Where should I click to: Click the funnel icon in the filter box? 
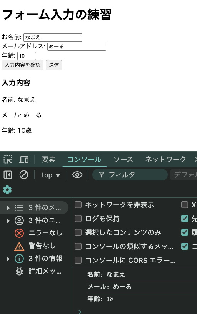click(102, 175)
